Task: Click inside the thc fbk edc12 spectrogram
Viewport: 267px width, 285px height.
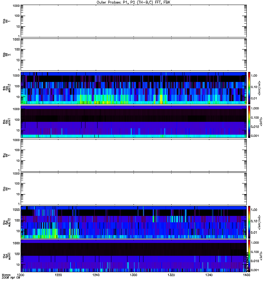Action: (x=133, y=222)
